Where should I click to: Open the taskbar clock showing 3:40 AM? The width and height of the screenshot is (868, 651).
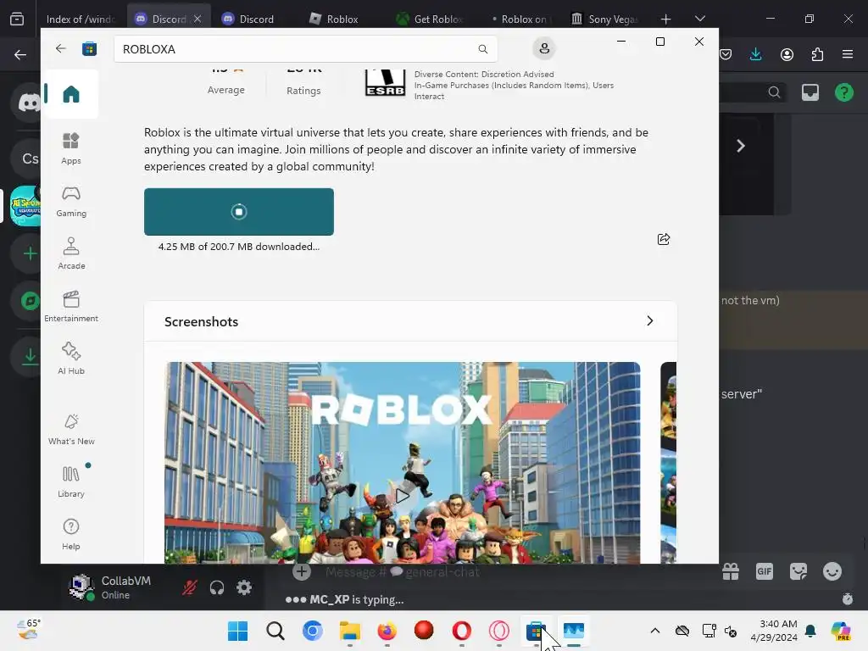point(773,631)
